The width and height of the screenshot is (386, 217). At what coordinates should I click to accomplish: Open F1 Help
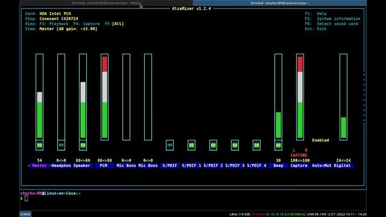[315, 14]
